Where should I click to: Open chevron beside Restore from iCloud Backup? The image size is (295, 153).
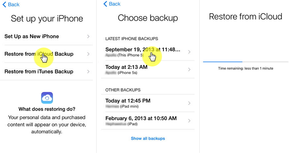88,54
